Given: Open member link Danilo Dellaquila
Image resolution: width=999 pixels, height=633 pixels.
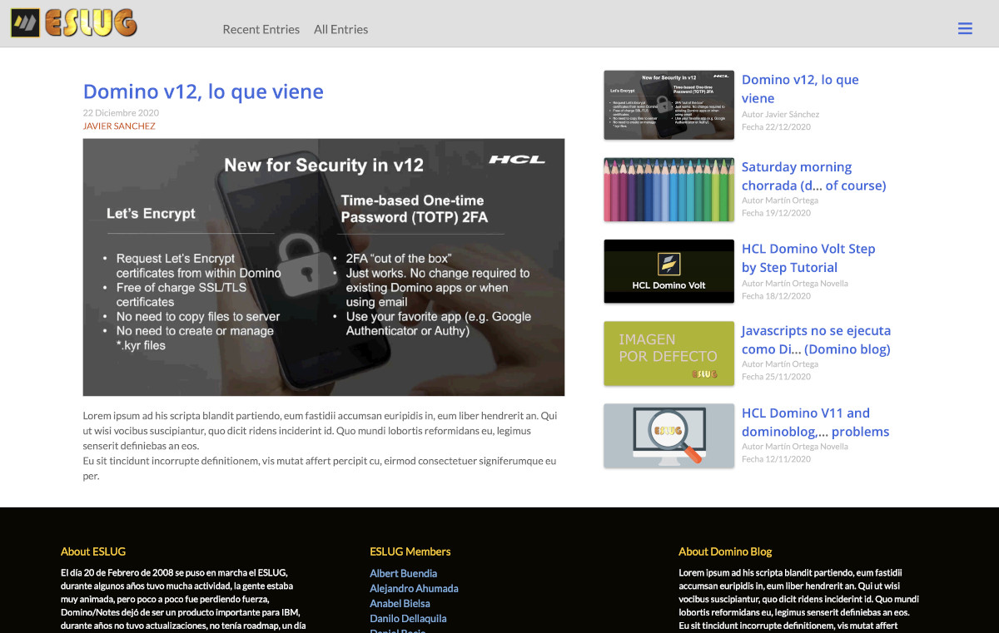Looking at the screenshot, I should click(408, 618).
